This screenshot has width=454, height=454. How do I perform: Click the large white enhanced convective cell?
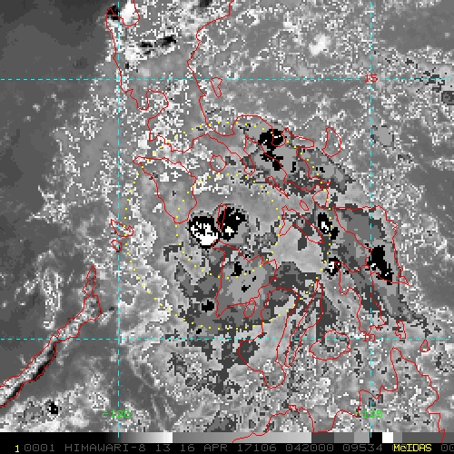pyautogui.click(x=203, y=232)
